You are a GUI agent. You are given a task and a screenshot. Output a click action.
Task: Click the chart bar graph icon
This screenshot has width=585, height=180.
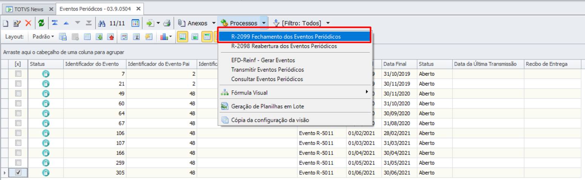pos(164,37)
